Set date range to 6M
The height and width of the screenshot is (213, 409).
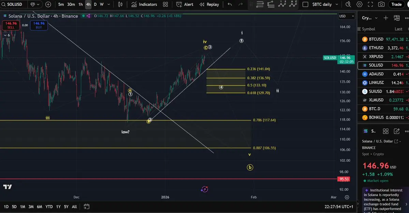click(x=39, y=207)
